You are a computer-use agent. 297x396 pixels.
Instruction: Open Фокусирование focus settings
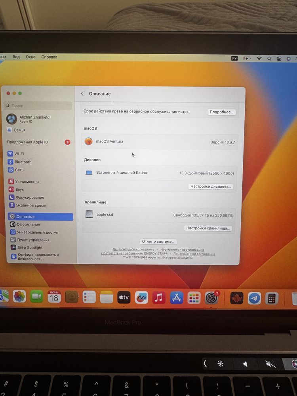(27, 198)
